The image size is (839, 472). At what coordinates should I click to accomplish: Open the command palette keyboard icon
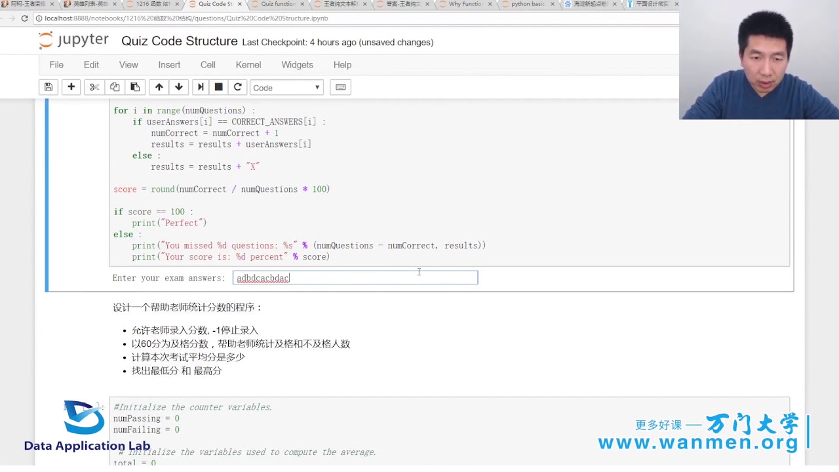[341, 87]
